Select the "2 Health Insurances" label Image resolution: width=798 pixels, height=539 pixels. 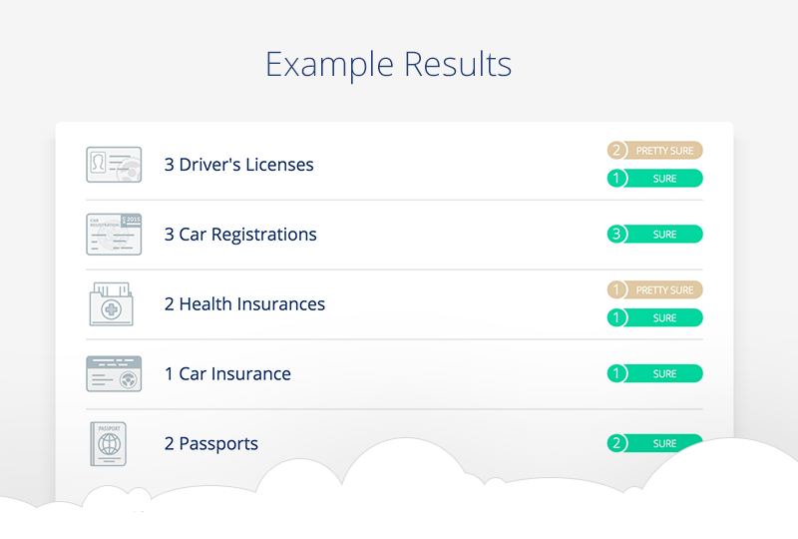[x=244, y=304]
